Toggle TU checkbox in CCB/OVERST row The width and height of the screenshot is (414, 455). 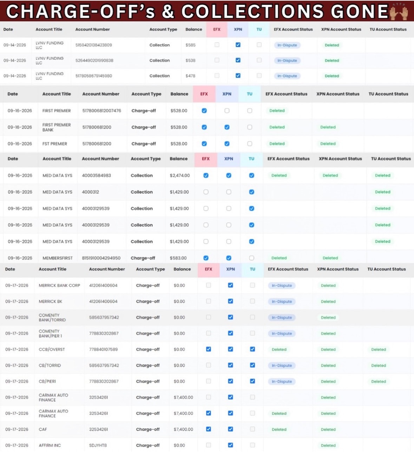252,349
